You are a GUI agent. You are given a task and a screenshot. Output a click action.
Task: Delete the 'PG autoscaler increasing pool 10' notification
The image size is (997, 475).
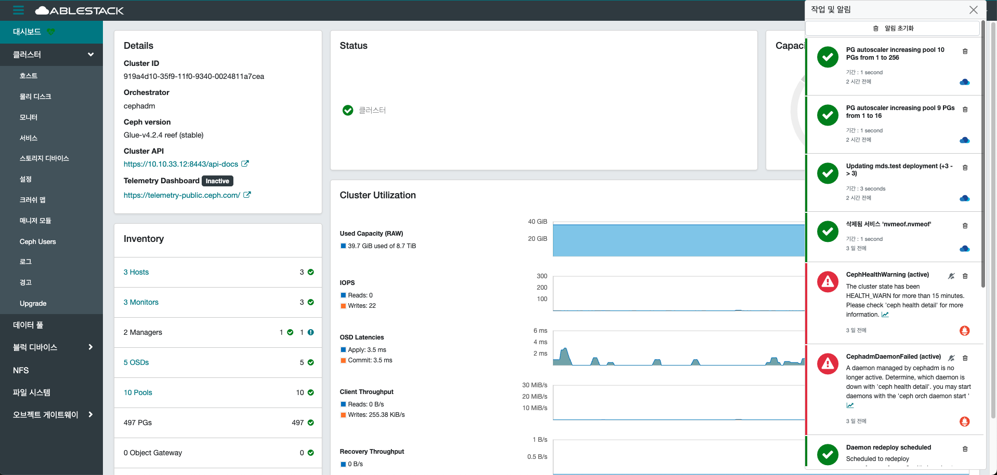(965, 51)
